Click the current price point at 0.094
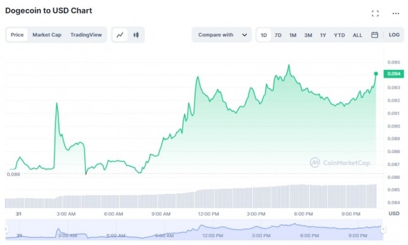408x245 pixels. click(x=376, y=74)
